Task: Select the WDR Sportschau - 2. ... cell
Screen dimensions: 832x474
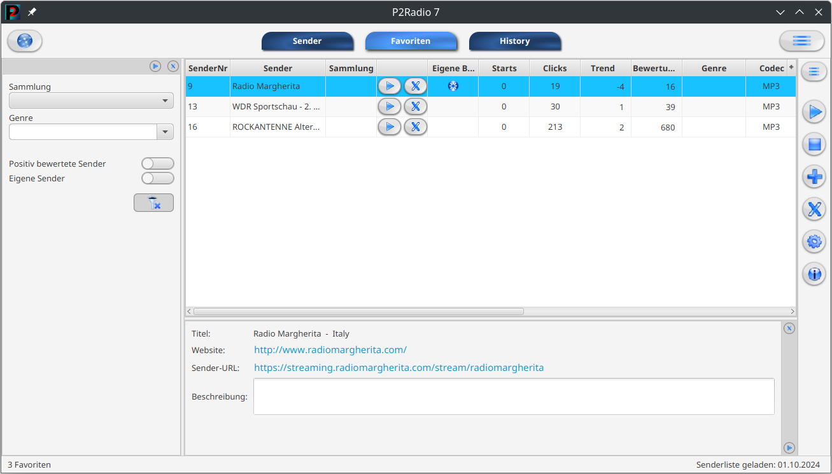Action: point(278,107)
